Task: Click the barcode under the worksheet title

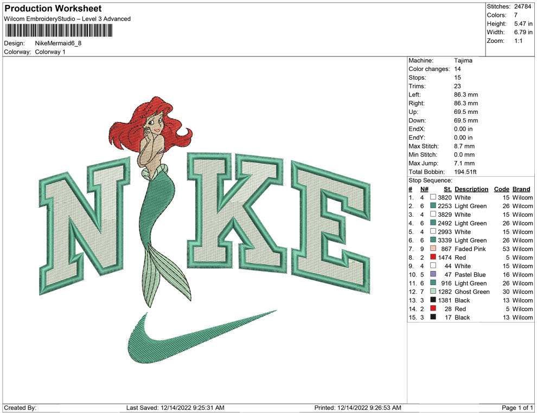Action: [59, 30]
